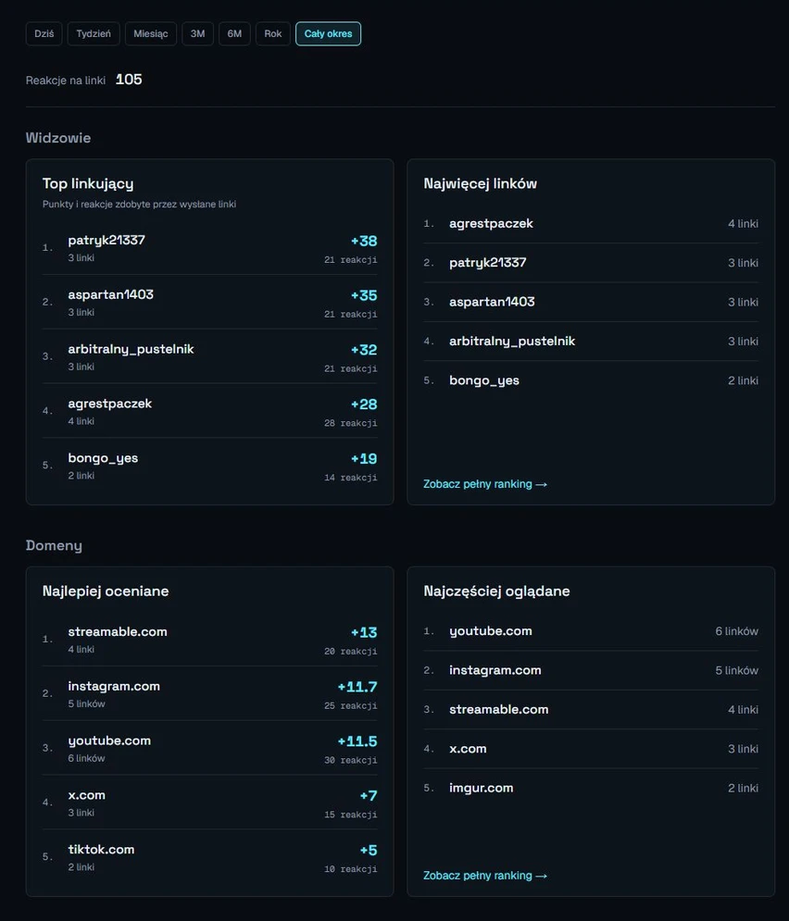Click youtube.com in Najlepiej oceniane
The width and height of the screenshot is (789, 921).
(109, 741)
